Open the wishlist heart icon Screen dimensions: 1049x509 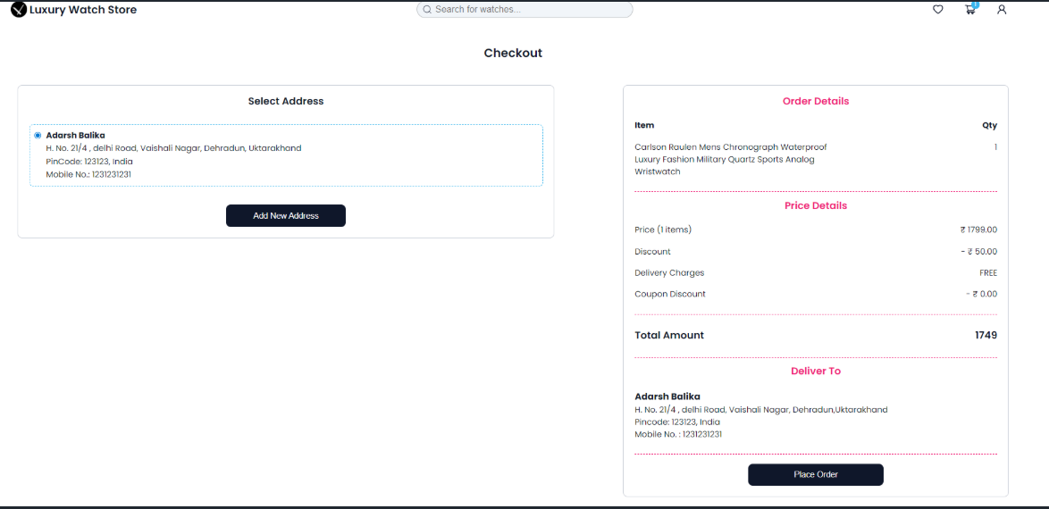click(937, 10)
